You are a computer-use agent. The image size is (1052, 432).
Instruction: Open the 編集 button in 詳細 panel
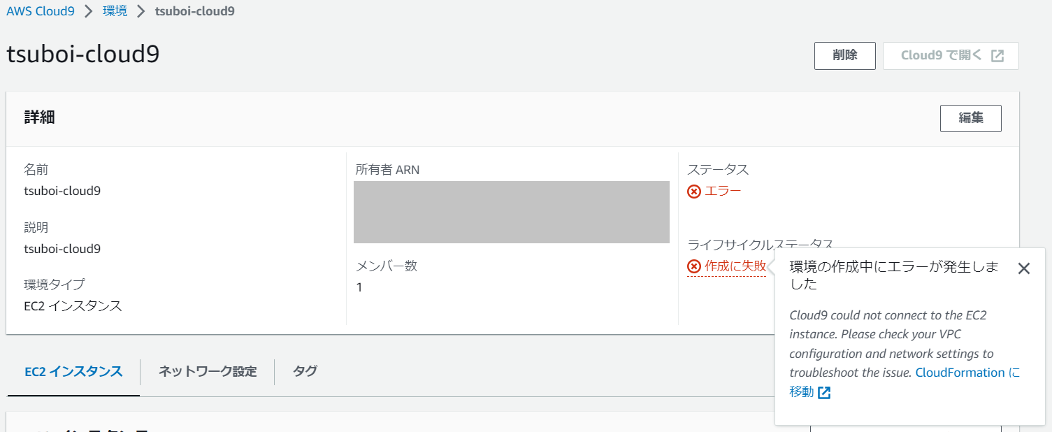[970, 118]
